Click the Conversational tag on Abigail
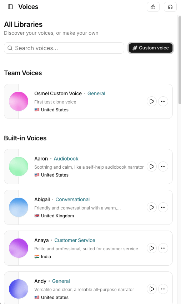This screenshot has width=181, height=304. point(72,199)
